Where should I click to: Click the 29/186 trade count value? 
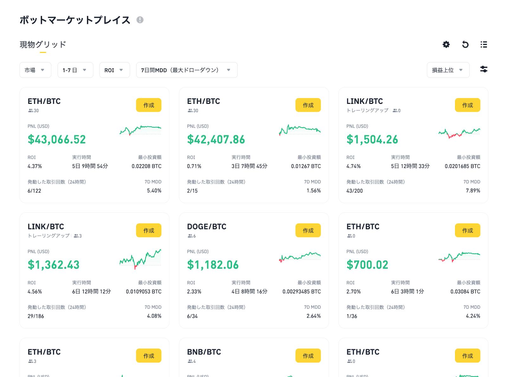click(x=36, y=316)
